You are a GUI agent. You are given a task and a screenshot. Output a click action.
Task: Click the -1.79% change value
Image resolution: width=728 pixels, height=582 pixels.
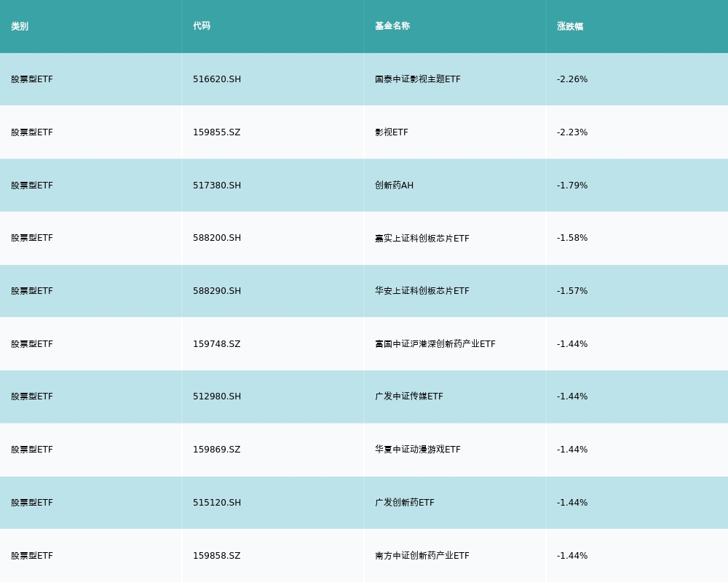572,186
